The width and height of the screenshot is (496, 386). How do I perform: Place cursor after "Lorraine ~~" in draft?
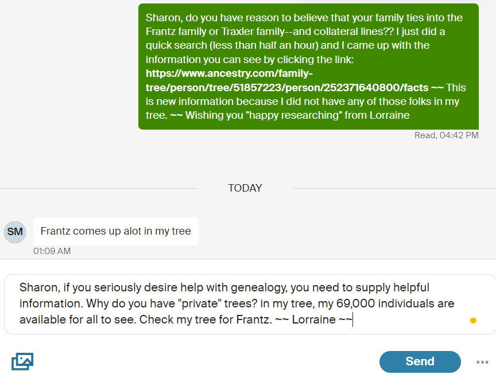(352, 320)
